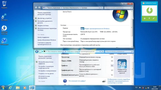Open the Windows Start menu

(3, 88)
